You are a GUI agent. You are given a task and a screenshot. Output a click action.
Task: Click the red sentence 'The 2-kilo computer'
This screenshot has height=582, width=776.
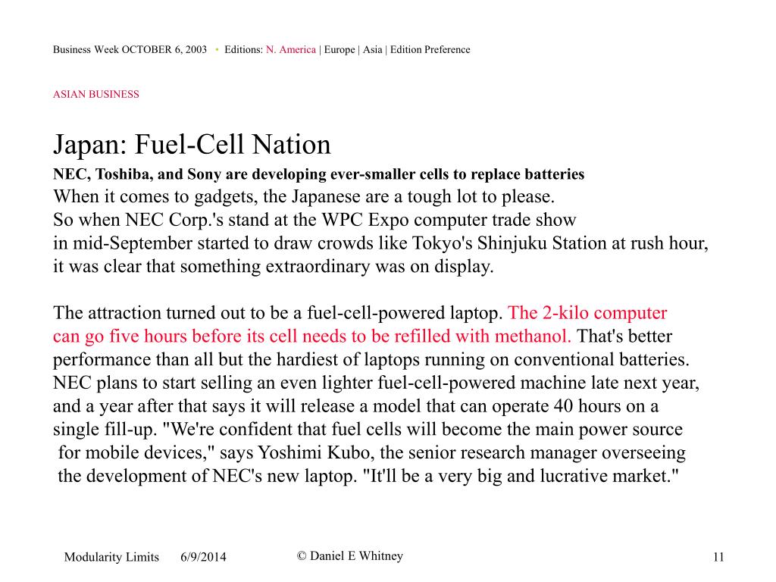pyautogui.click(x=587, y=313)
